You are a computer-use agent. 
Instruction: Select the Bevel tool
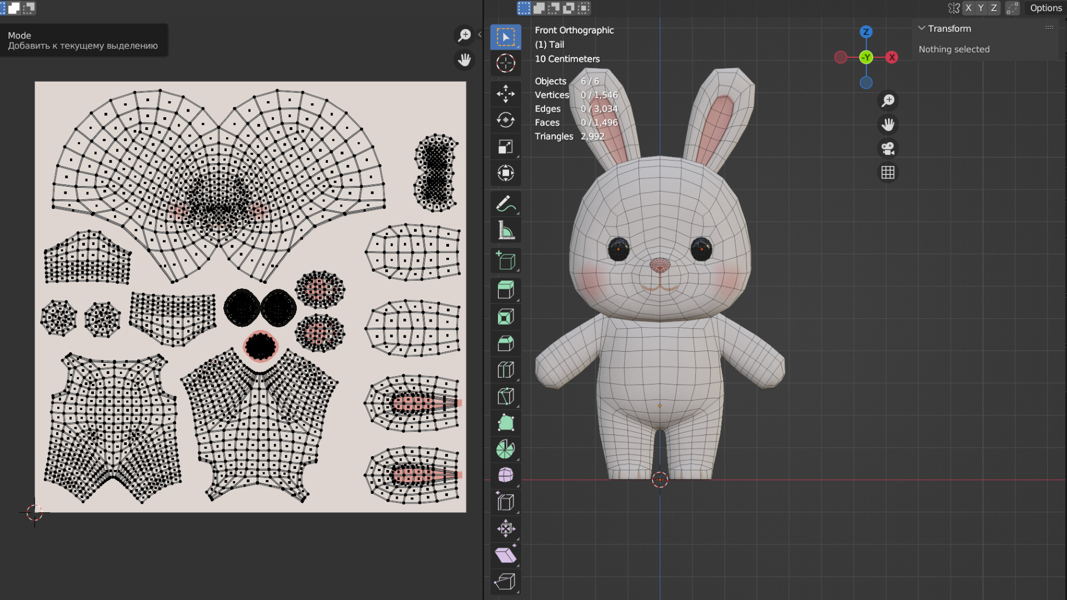[x=505, y=343]
